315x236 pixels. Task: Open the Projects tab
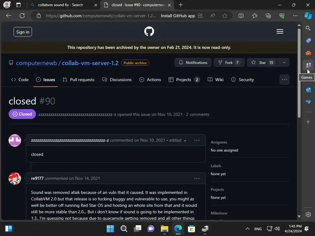point(184,80)
